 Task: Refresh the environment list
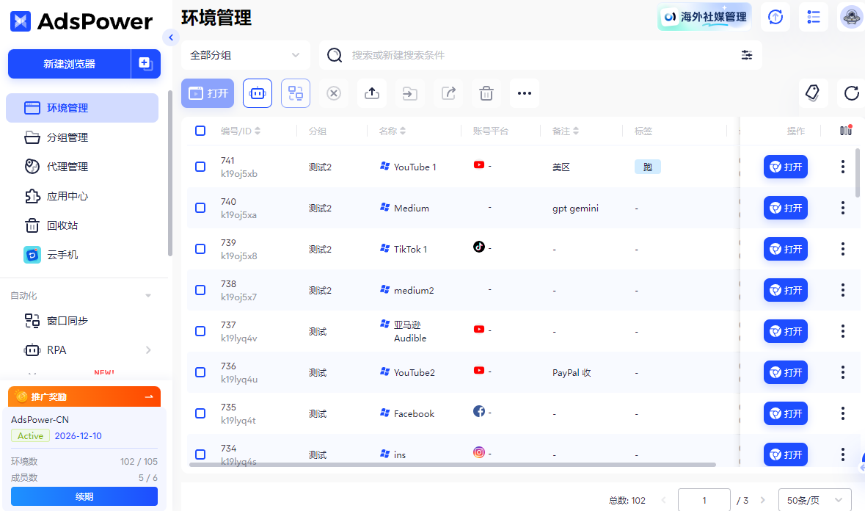tap(851, 93)
